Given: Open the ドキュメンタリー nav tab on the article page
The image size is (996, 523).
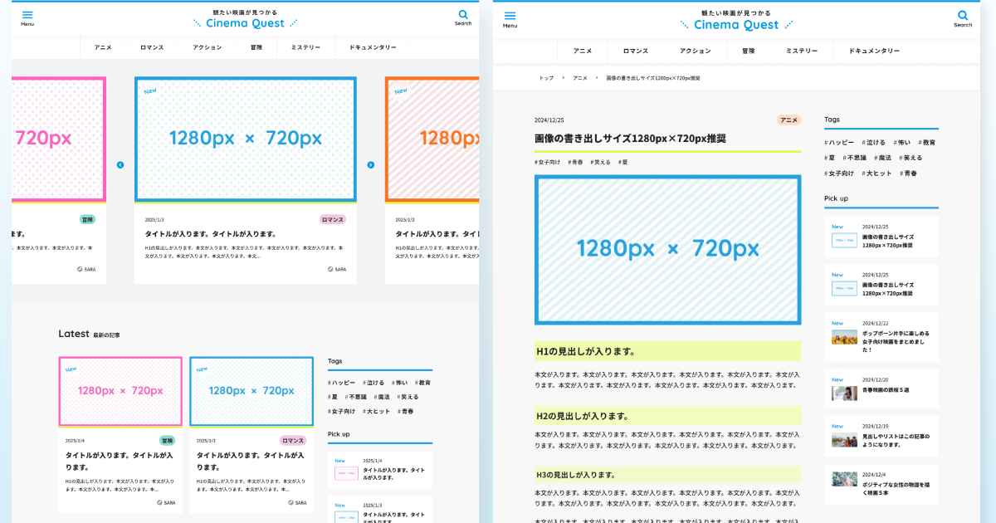Looking at the screenshot, I should point(874,51).
